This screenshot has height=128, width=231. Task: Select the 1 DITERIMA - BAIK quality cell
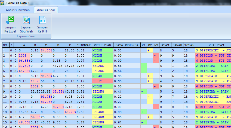(x=213, y=112)
